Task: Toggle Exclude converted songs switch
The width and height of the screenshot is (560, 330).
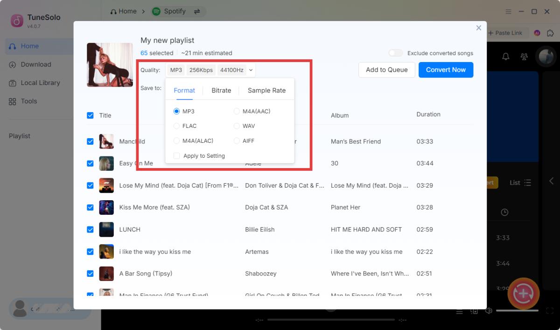Action: click(x=396, y=53)
